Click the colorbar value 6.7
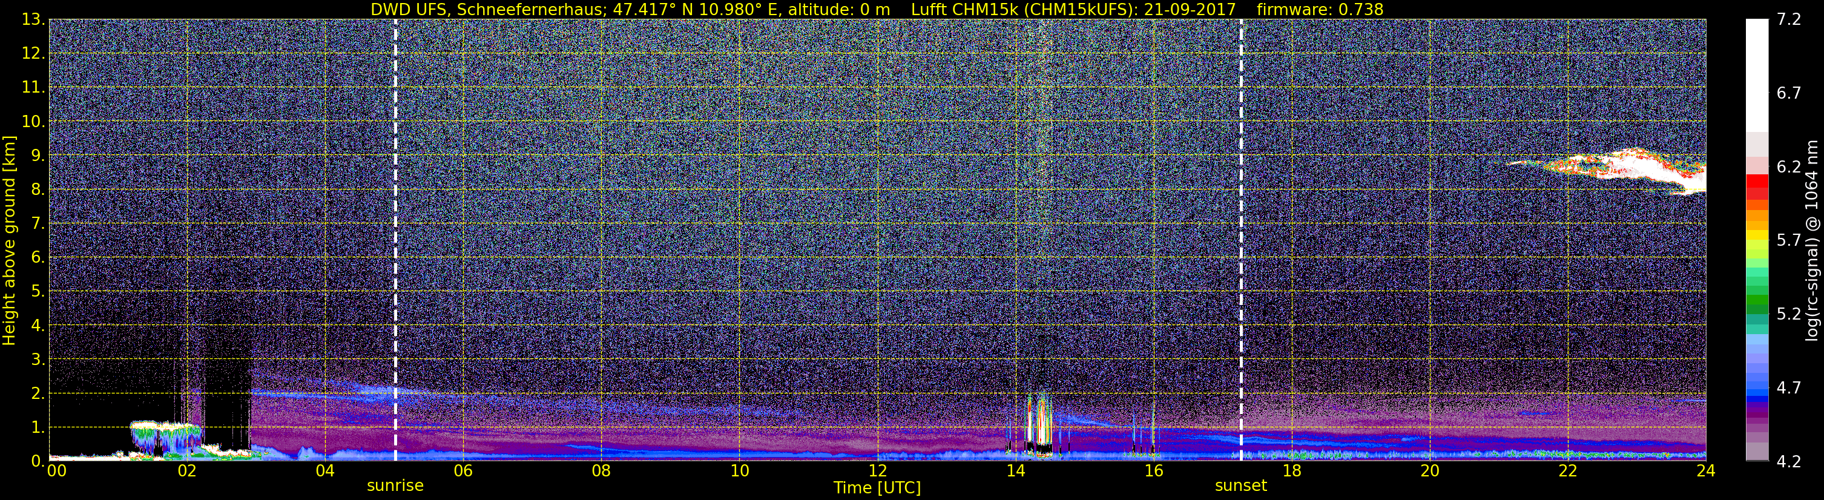Screen dimensions: 1824x500 (x=1789, y=93)
